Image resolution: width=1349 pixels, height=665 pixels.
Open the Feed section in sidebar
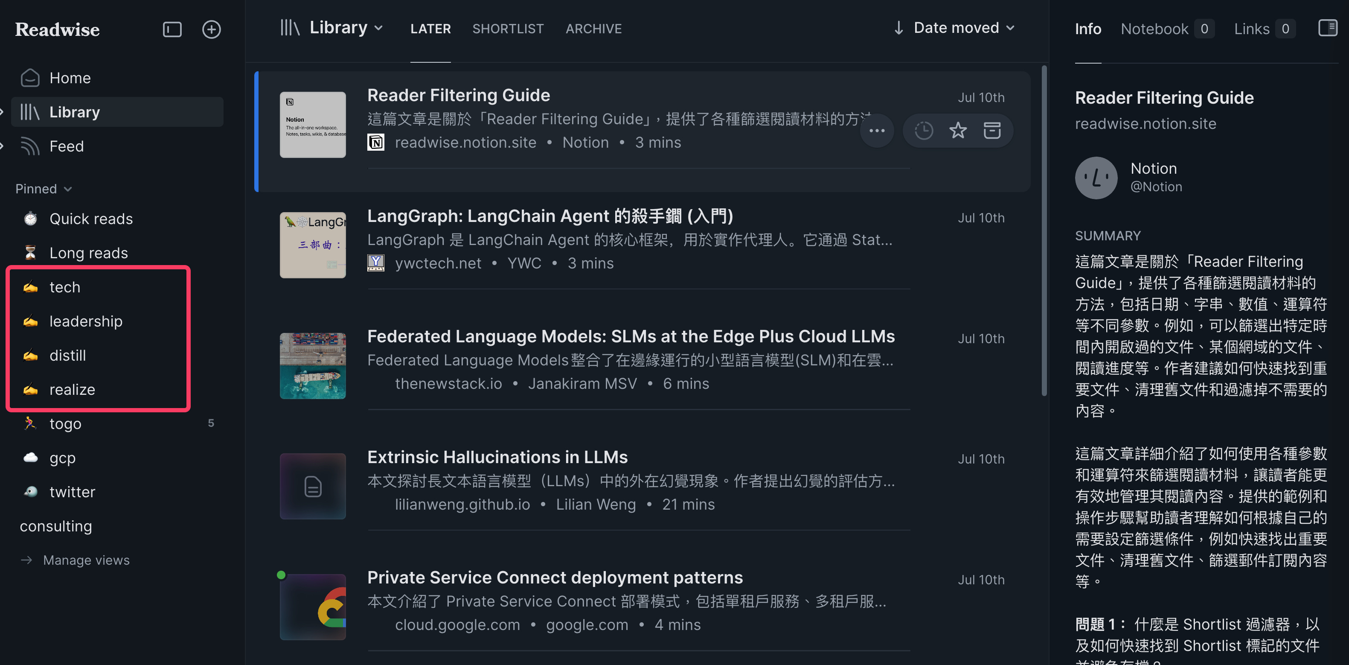(x=67, y=146)
